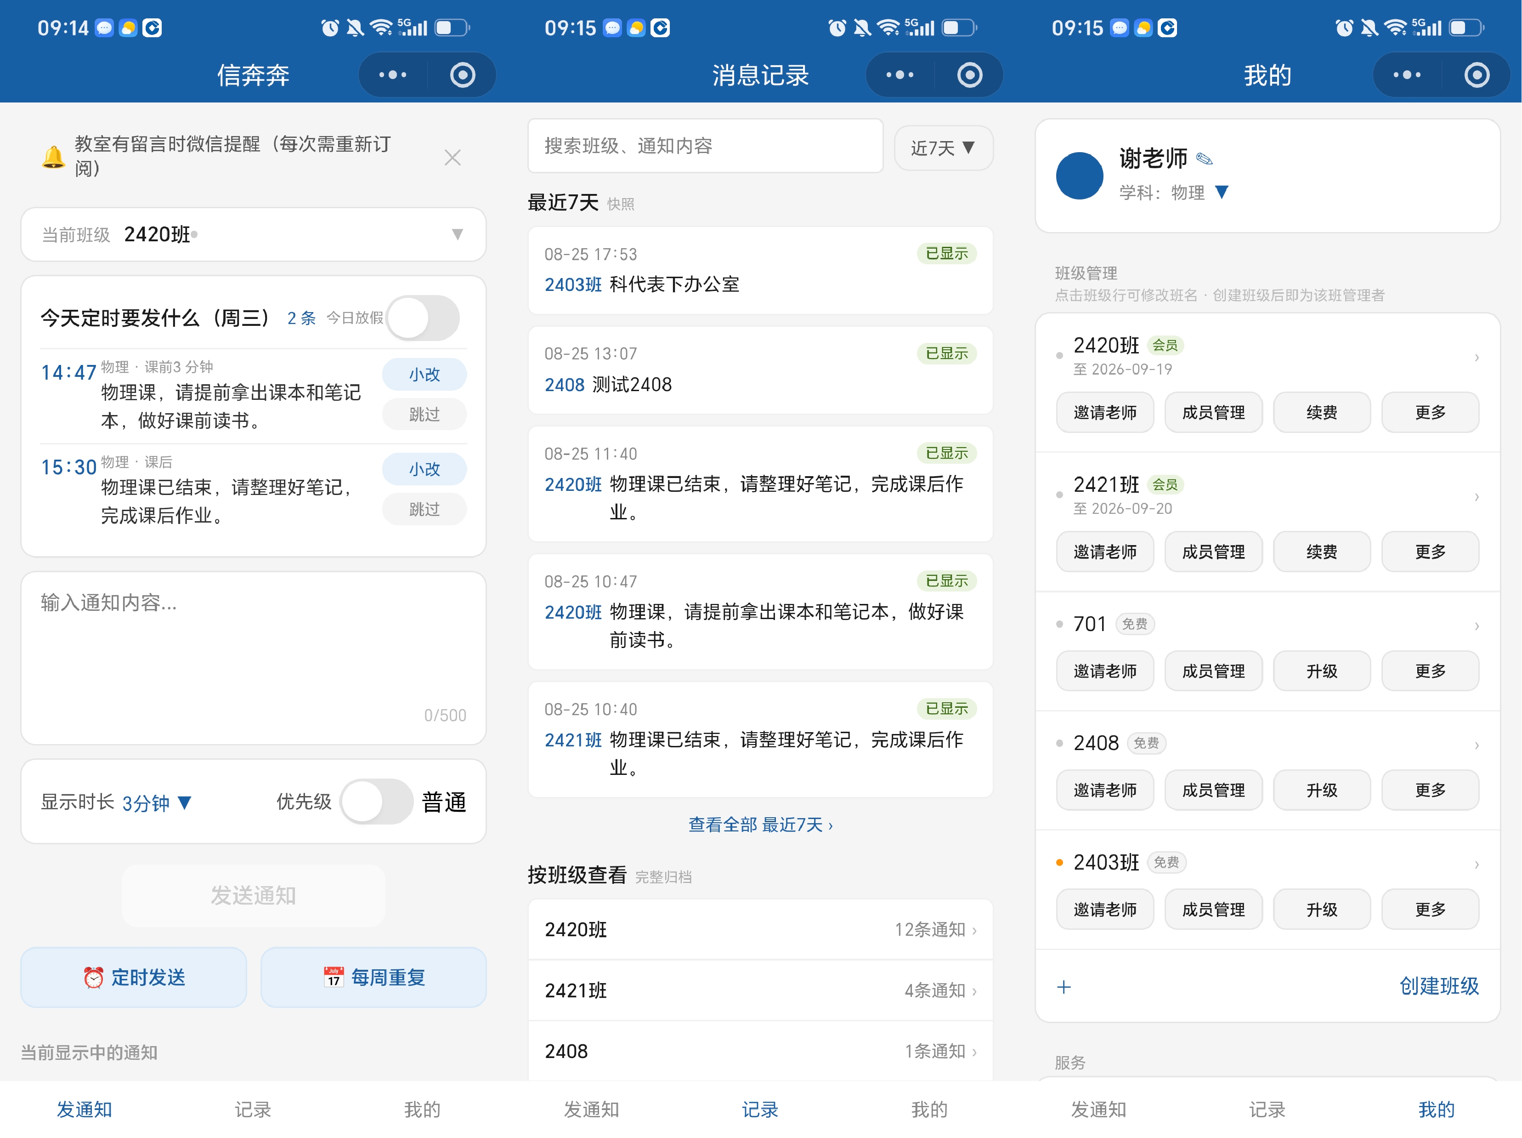1522x1138 pixels.
Task: Open the 08-25 10:40 2421班 message
Action: pos(760,739)
